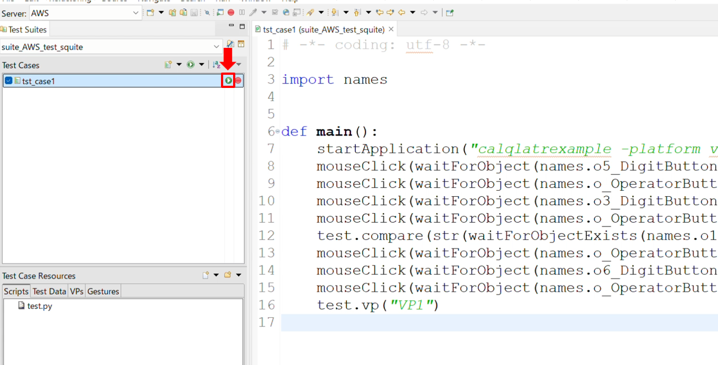
Task: Close the tst_case1 editor tab
Action: (391, 30)
